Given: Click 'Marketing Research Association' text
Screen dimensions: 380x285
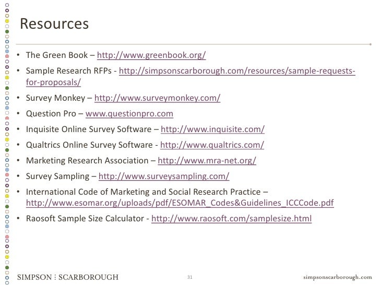Looking at the screenshot, I should pyautogui.click(x=87, y=161).
